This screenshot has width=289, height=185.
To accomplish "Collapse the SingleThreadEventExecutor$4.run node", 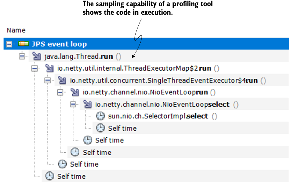I will [x=47, y=81].
